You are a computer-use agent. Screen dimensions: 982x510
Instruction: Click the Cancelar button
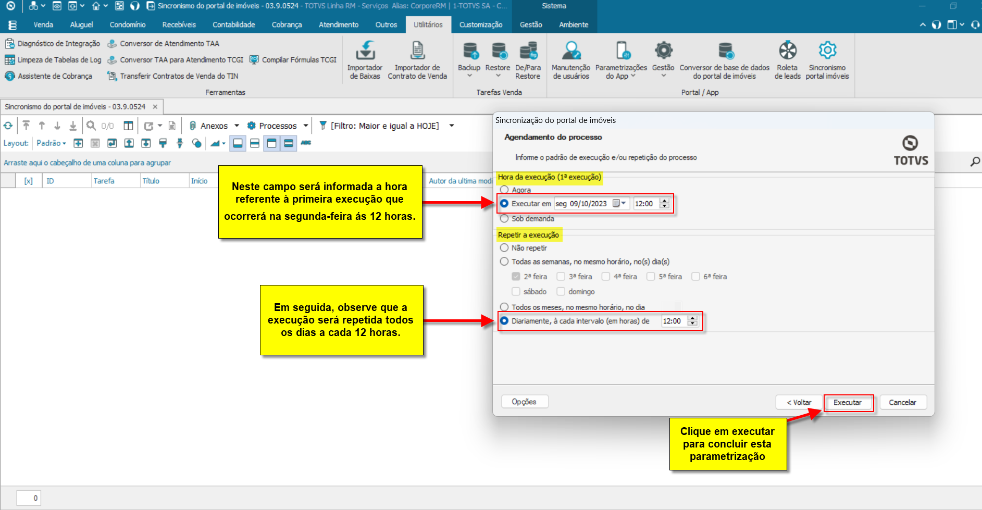[903, 403]
